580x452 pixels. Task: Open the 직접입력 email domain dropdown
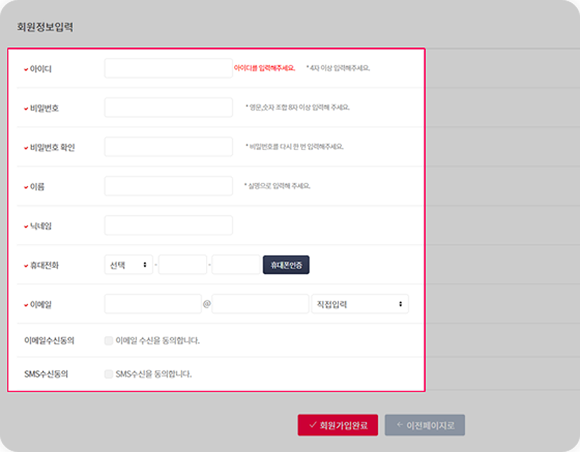click(360, 303)
